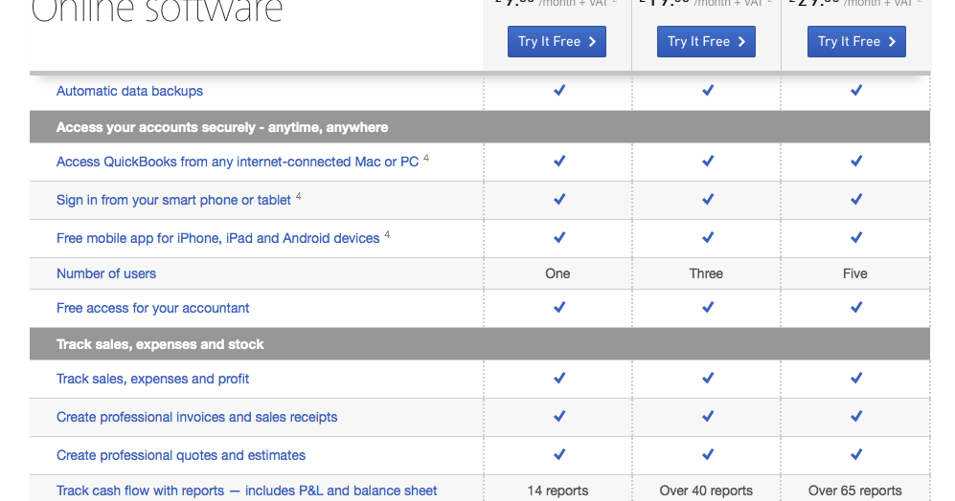
Task: Click first-plan checkmark for Free mobile app row
Action: (559, 237)
